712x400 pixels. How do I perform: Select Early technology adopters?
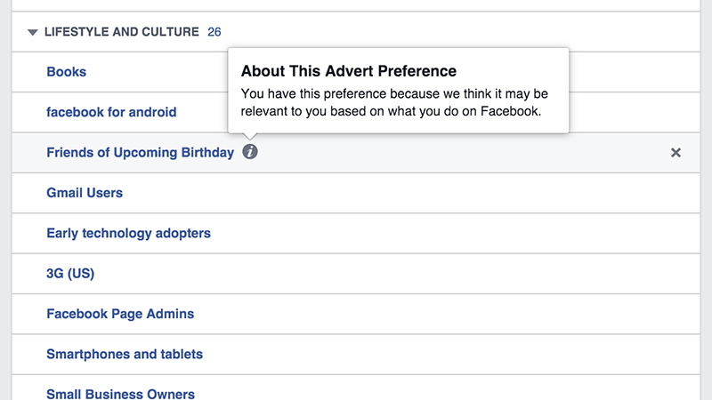(x=128, y=233)
